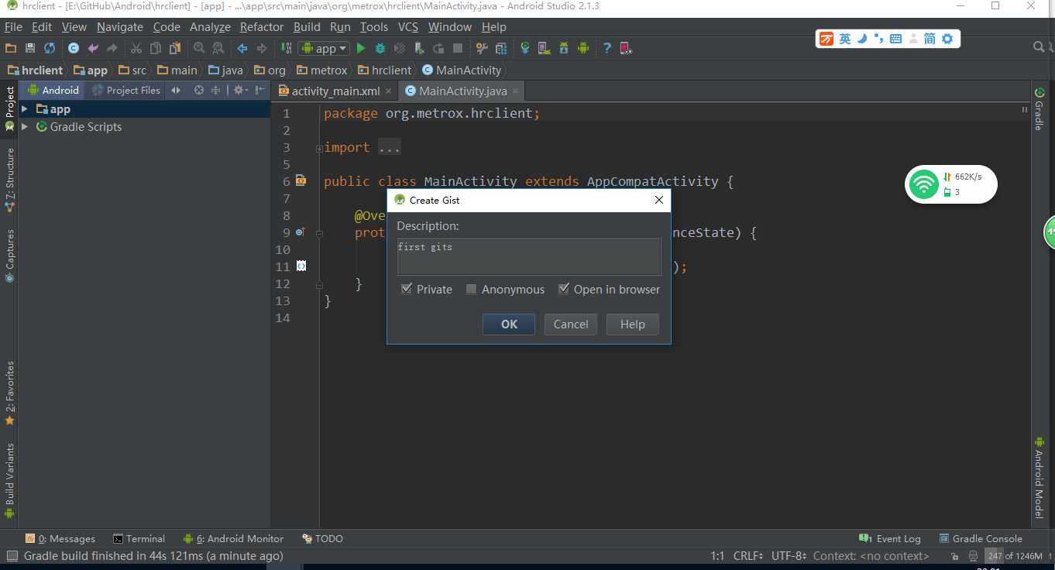Open file with the toolbar folder icon
This screenshot has width=1055, height=570.
pyautogui.click(x=12, y=48)
